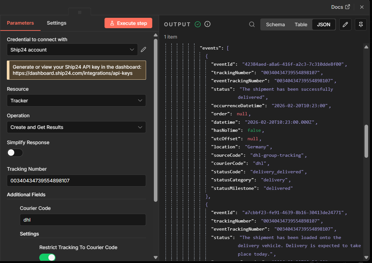Close the node panel with X icon

click(x=362, y=7)
